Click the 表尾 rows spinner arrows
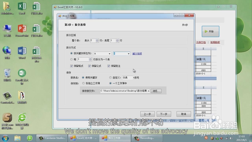The height and width of the screenshot is (142, 252). point(117,41)
